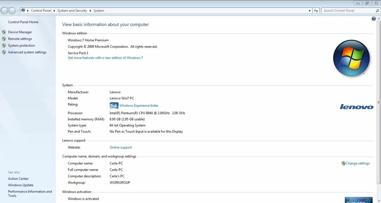381x203 pixels.
Task: Select Control Panel Home in the sidebar
Action: [x=23, y=22]
